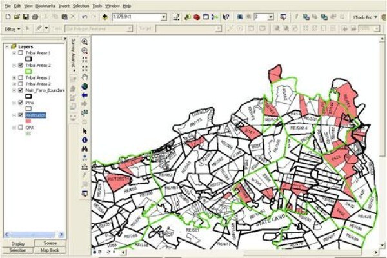Click the black Main_Farm_Boundaries symbol swatch

[x=28, y=96]
